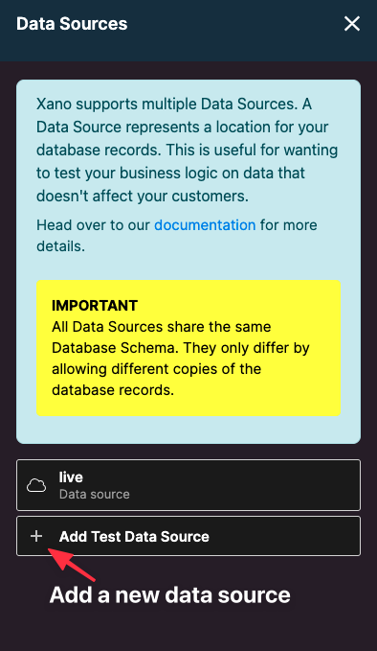This screenshot has width=377, height=651.
Task: Click the 'All Data Sources share the same' text
Action: click(161, 327)
